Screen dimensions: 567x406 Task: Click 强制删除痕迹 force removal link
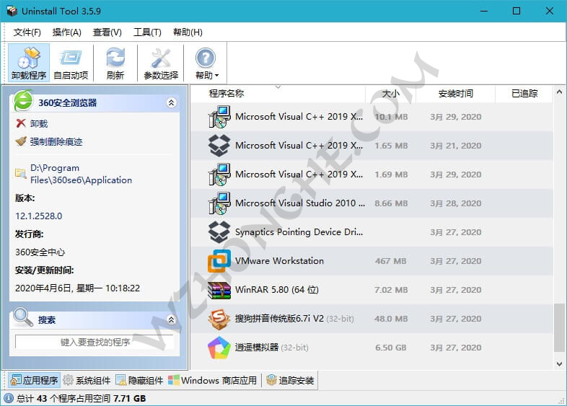coord(56,142)
